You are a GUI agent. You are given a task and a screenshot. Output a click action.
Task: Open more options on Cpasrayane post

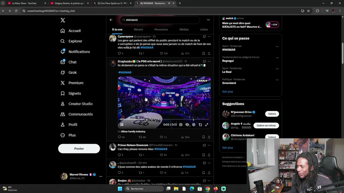pos(209,36)
